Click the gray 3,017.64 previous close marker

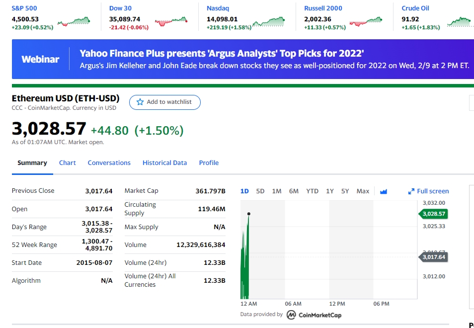point(433,257)
